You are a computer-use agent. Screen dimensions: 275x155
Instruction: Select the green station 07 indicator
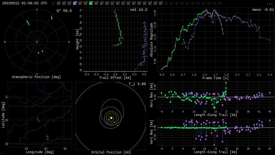click(x=91, y=3)
